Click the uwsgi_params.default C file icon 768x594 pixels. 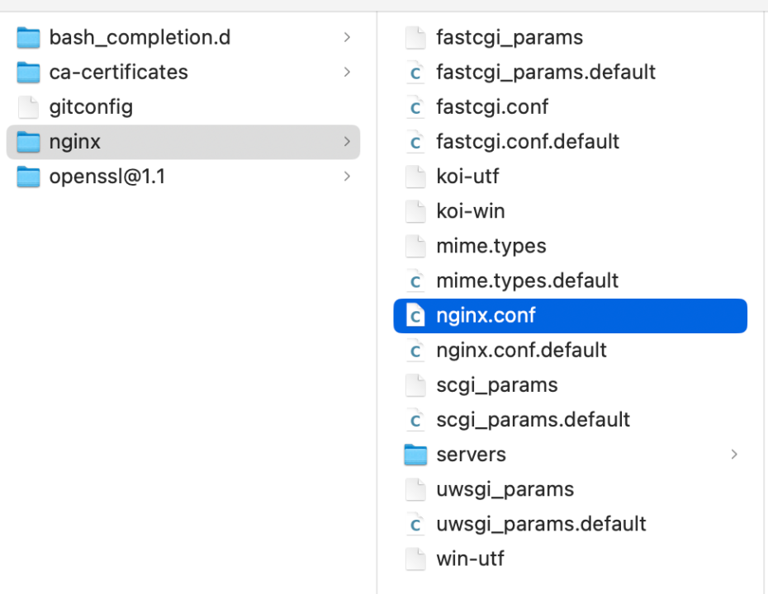[x=415, y=524]
